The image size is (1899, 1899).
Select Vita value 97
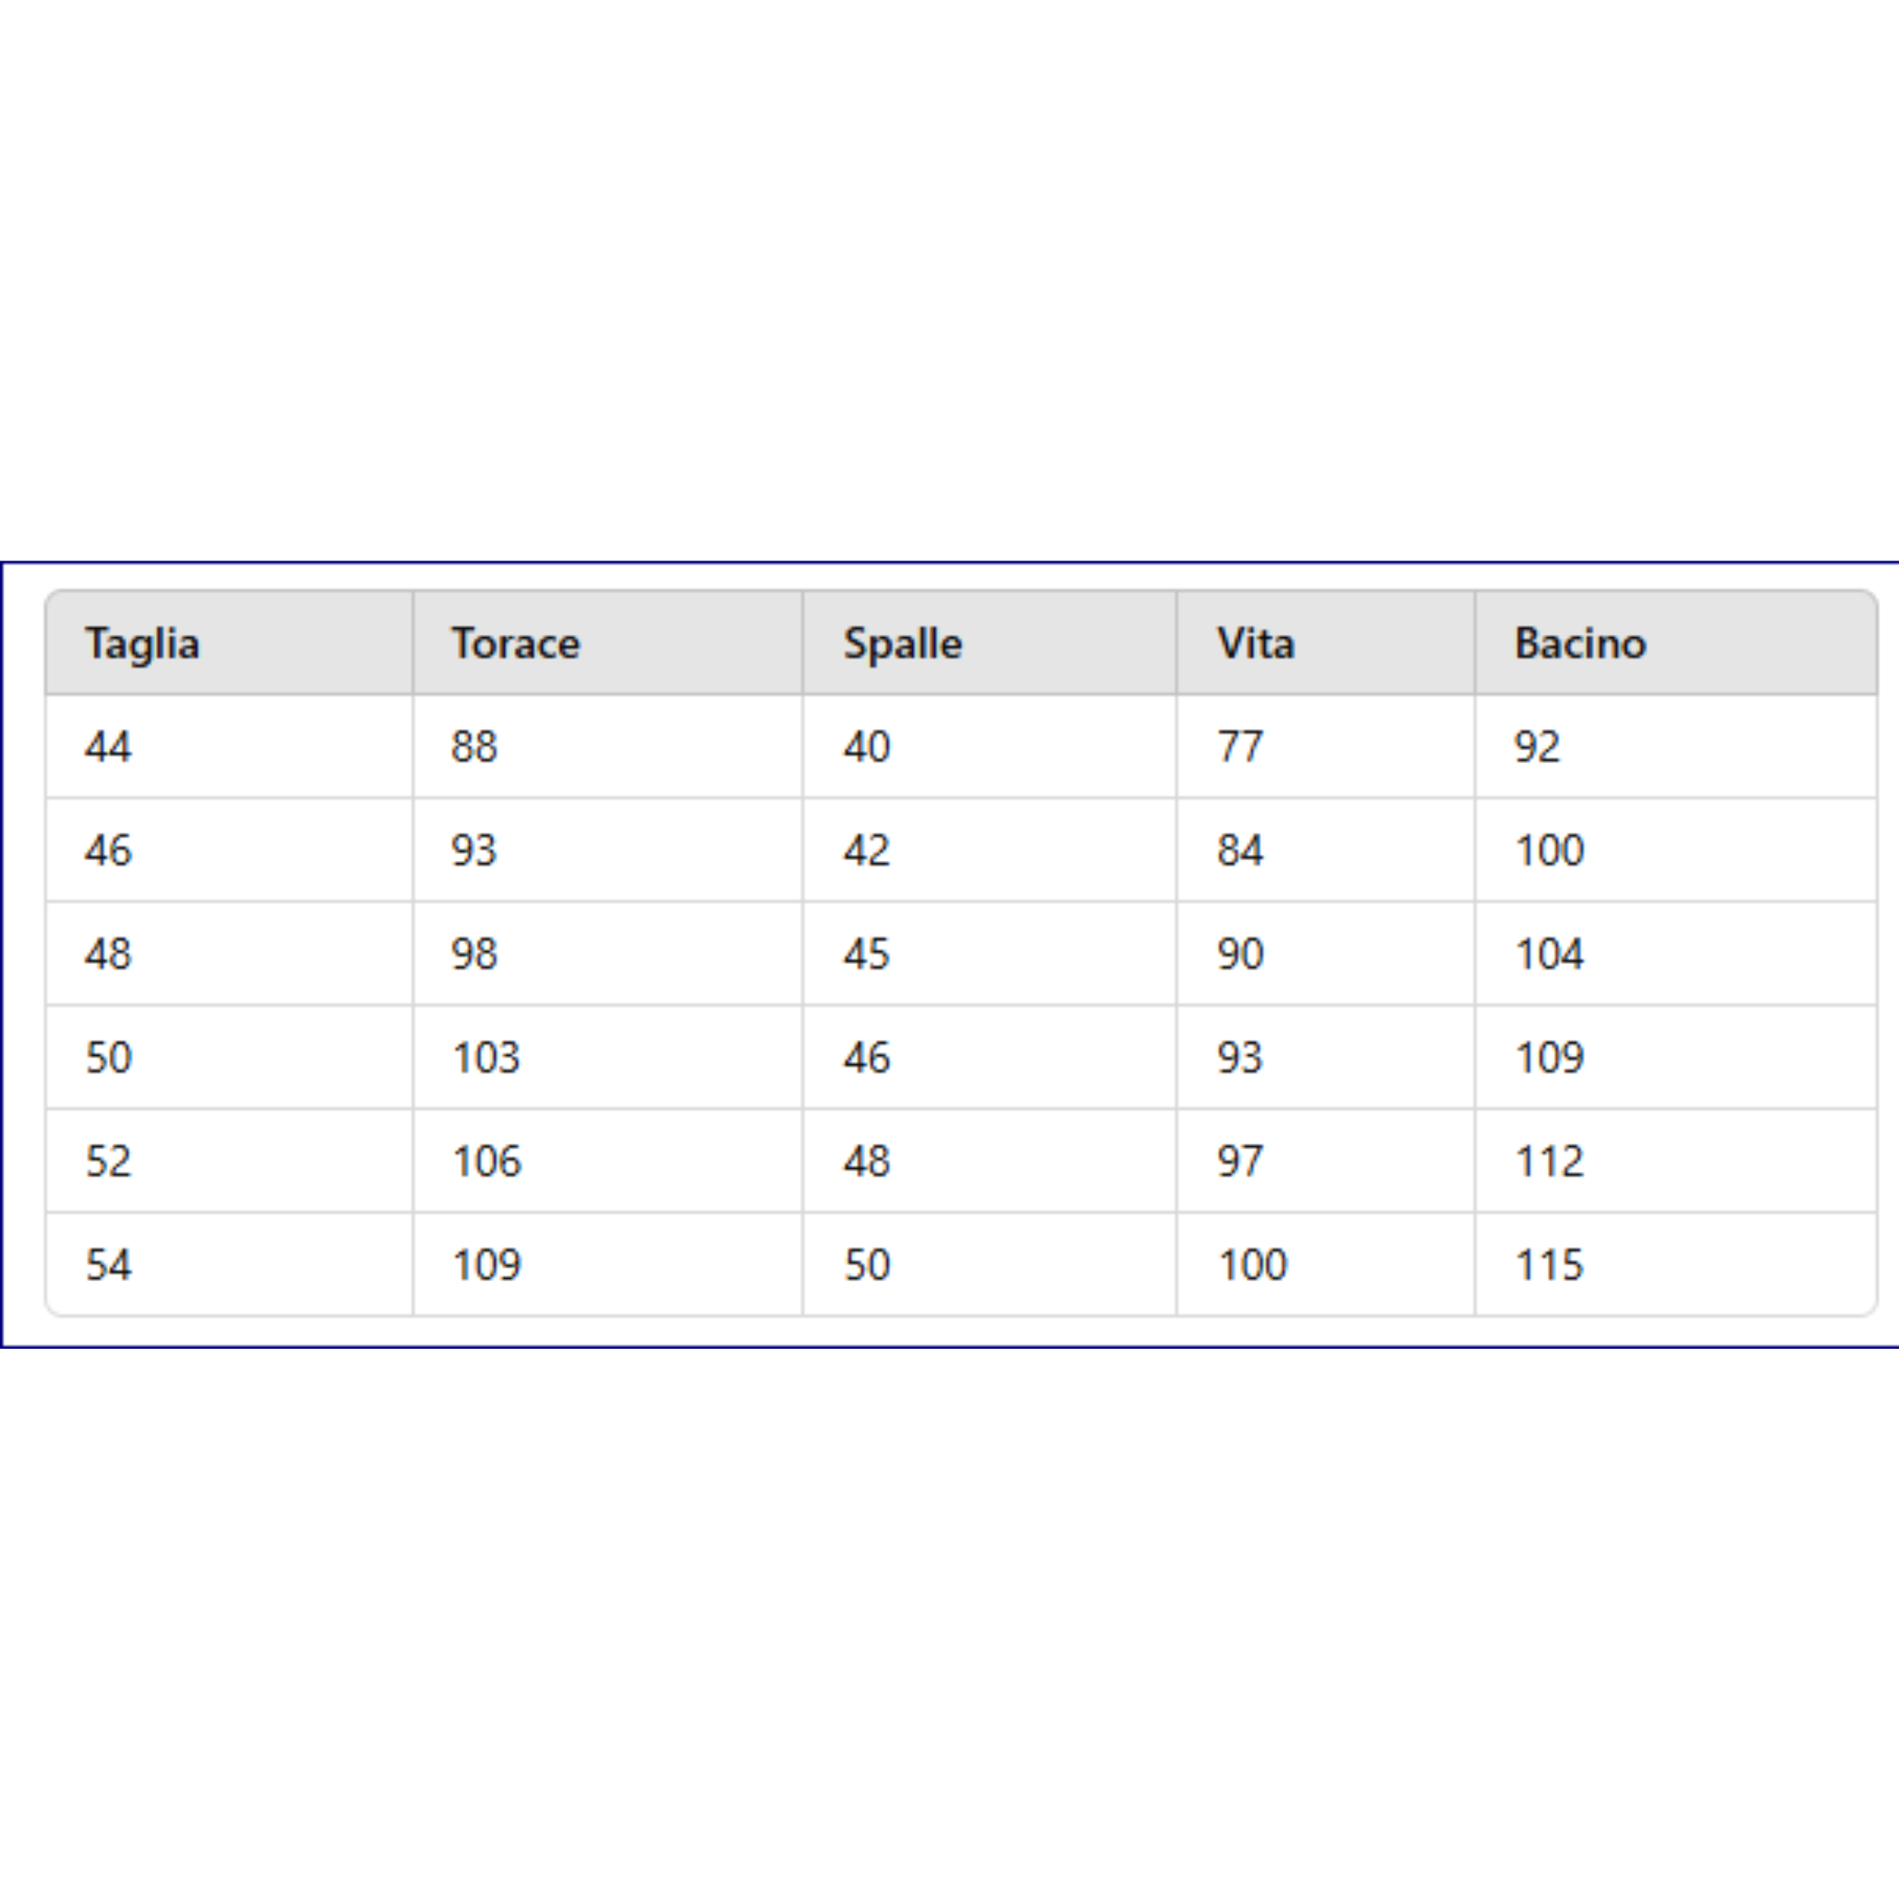(x=1240, y=1162)
